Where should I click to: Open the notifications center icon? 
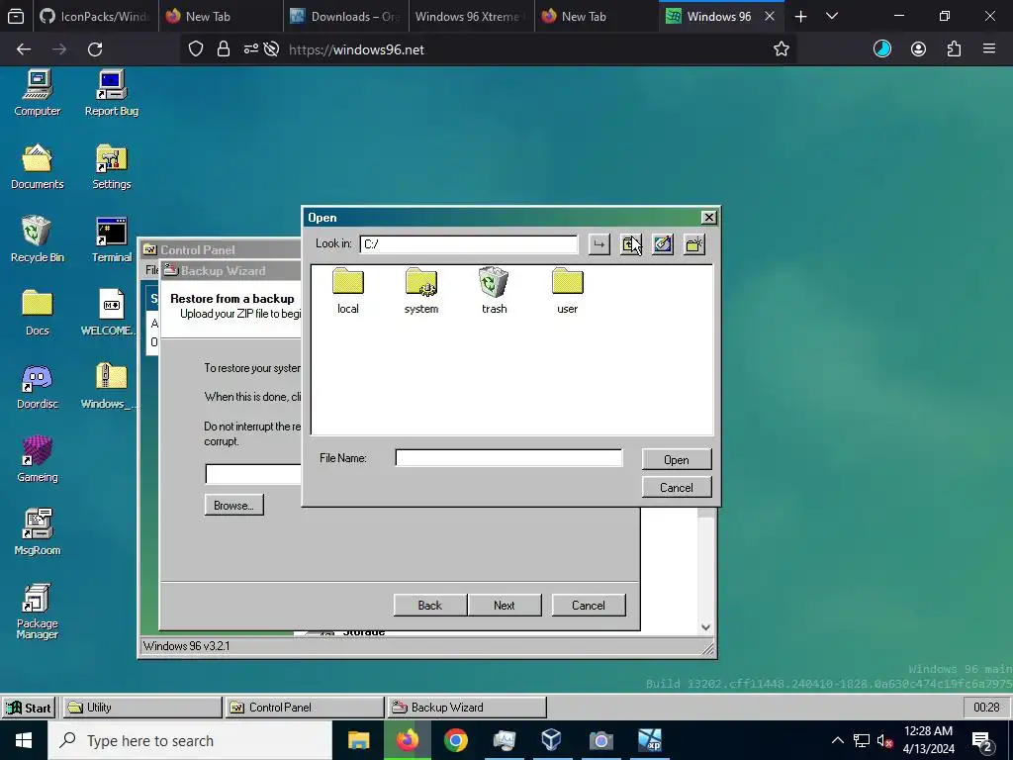point(982,741)
